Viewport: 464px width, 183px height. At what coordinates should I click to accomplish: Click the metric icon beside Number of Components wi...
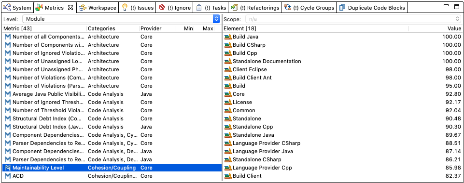(x=8, y=45)
